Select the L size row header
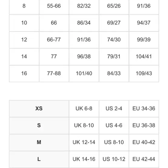 click(39, 159)
